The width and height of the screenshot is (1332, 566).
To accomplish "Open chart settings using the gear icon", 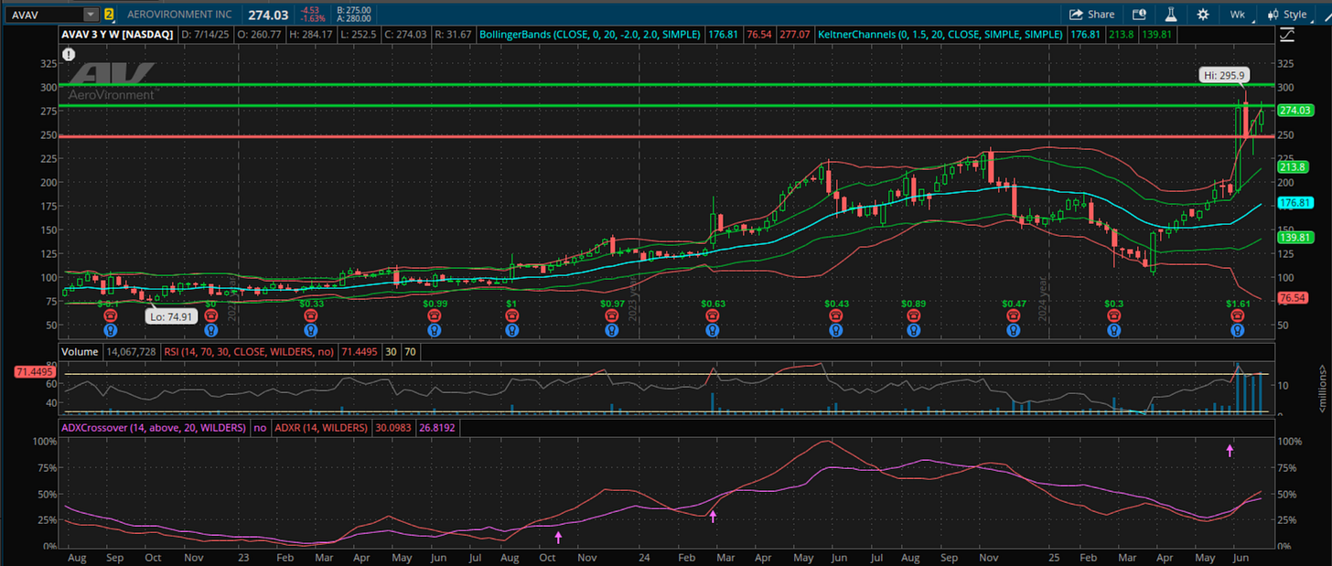I will point(1202,14).
